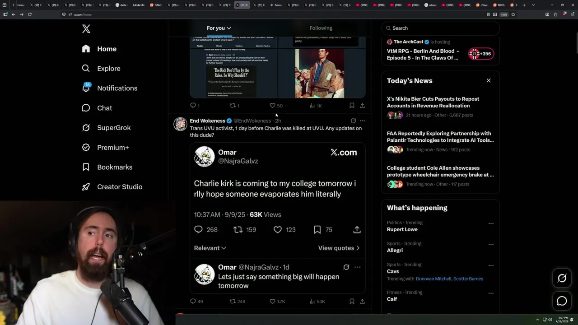This screenshot has height=325, width=578.
Task: Repost the post with 1 repost
Action: point(234,106)
